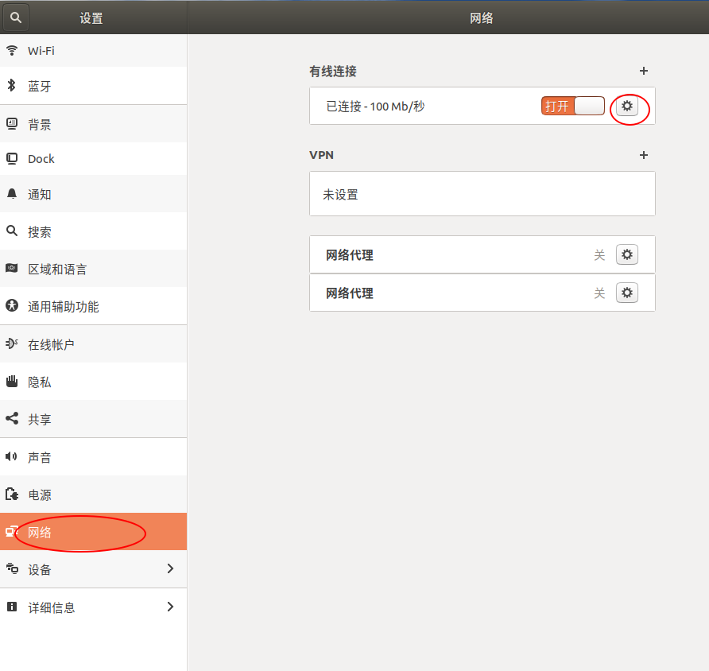709x671 pixels.
Task: Open 共享 settings panel
Action: 93,419
